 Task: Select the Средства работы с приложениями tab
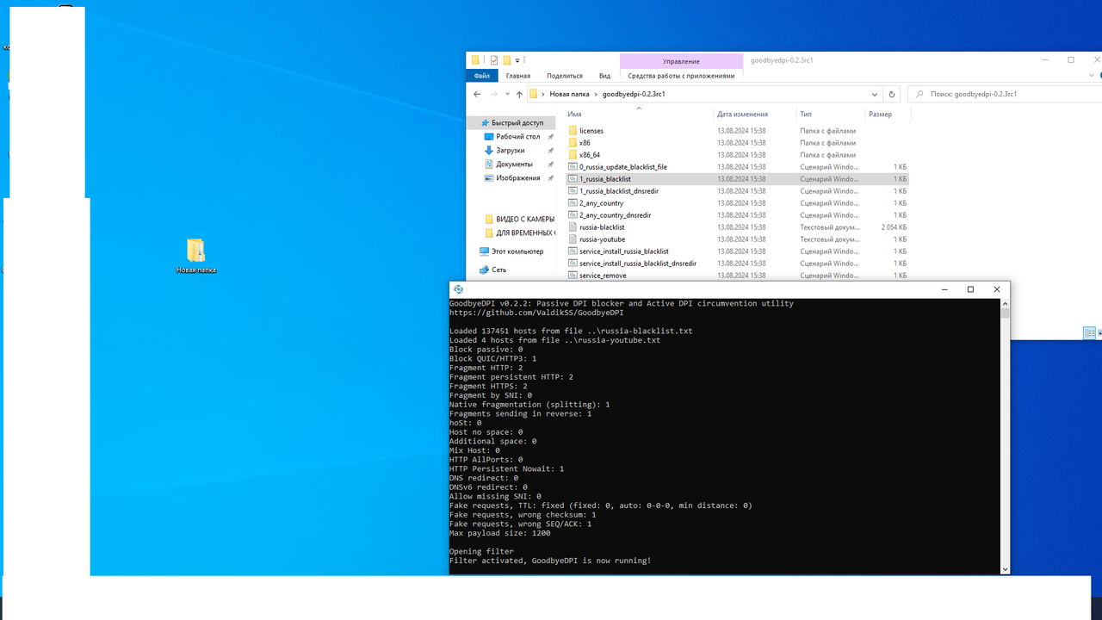click(x=681, y=76)
